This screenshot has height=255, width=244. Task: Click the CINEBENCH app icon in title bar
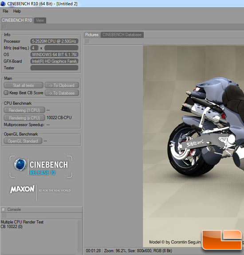point(3,4)
